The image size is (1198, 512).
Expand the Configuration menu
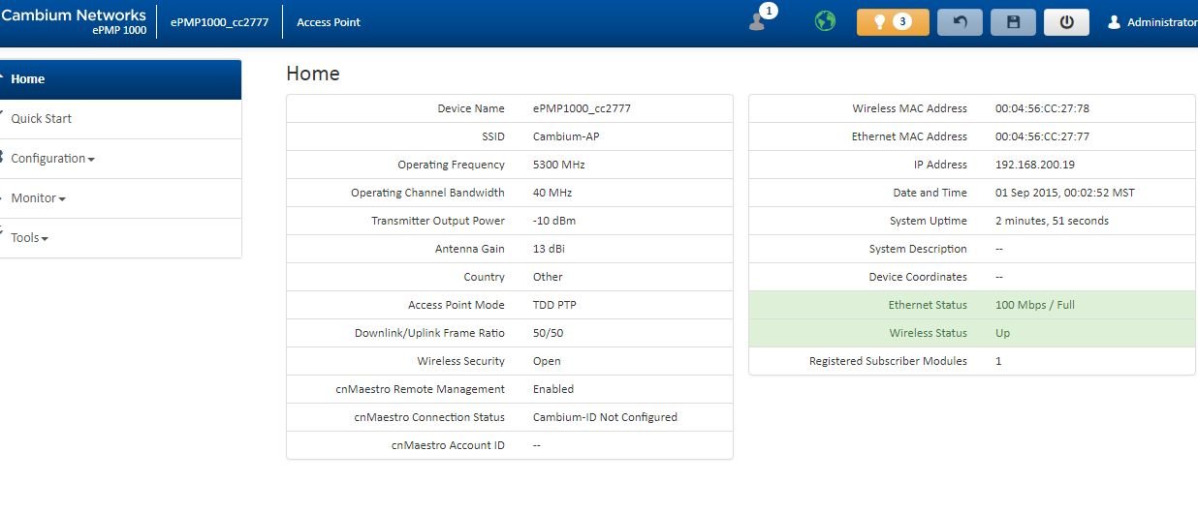point(52,159)
